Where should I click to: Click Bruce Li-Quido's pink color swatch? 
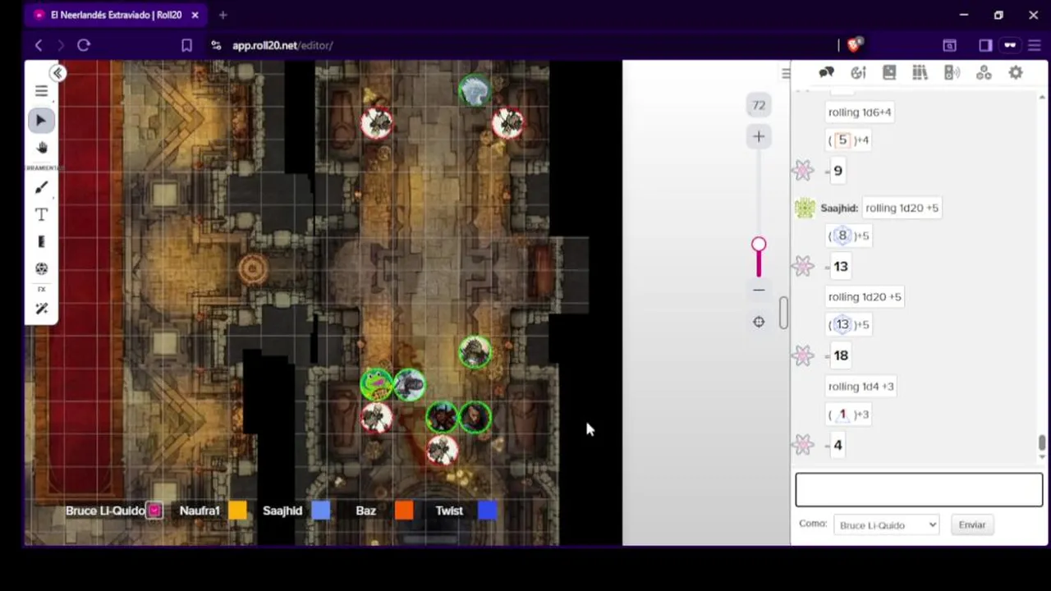click(154, 511)
